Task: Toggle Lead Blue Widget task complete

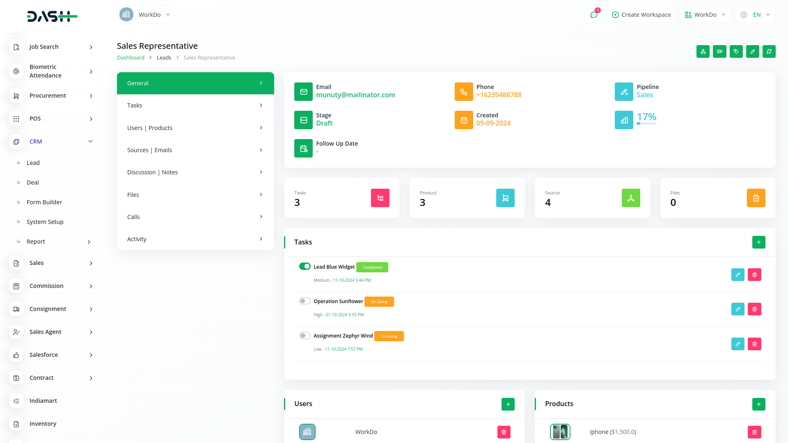Action: point(305,266)
